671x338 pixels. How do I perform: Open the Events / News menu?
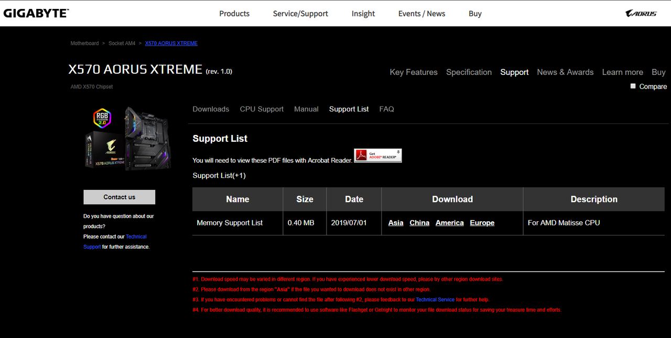point(421,14)
